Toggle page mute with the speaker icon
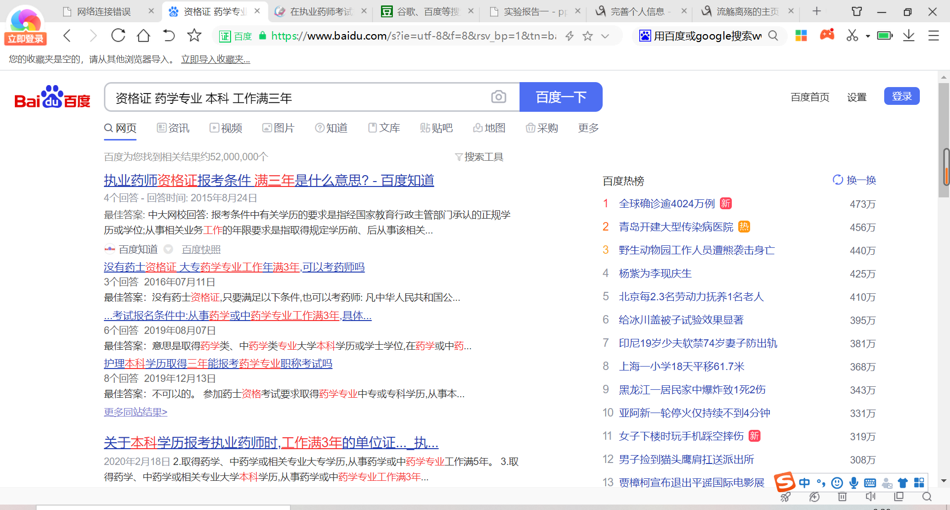This screenshot has width=950, height=510. 871,497
